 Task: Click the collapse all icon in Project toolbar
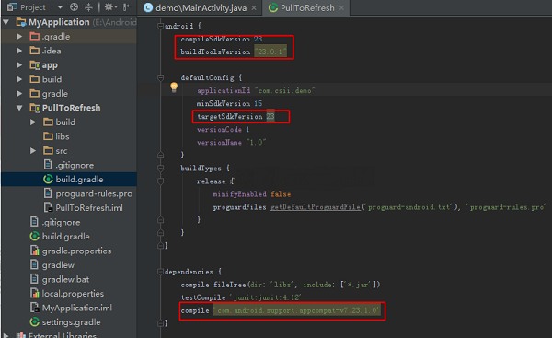point(88,7)
